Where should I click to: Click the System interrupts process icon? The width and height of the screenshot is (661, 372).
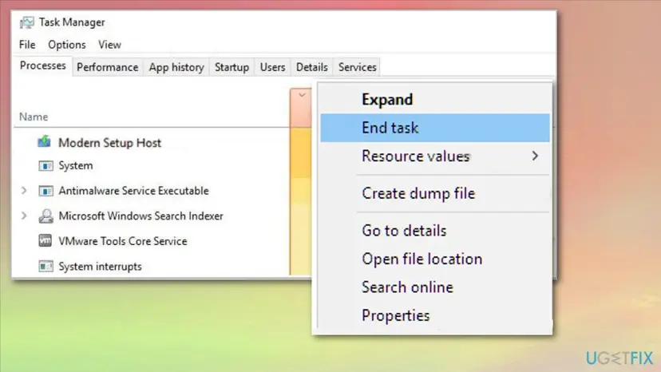[x=46, y=266]
